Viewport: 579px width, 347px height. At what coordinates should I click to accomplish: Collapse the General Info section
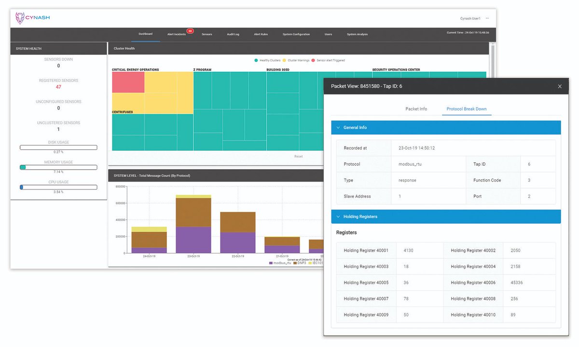[x=338, y=127]
